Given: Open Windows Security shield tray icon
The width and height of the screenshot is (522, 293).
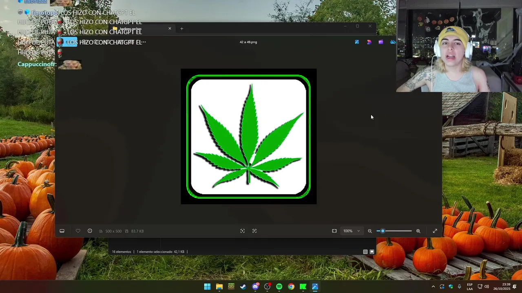Looking at the screenshot, I should point(451,287).
